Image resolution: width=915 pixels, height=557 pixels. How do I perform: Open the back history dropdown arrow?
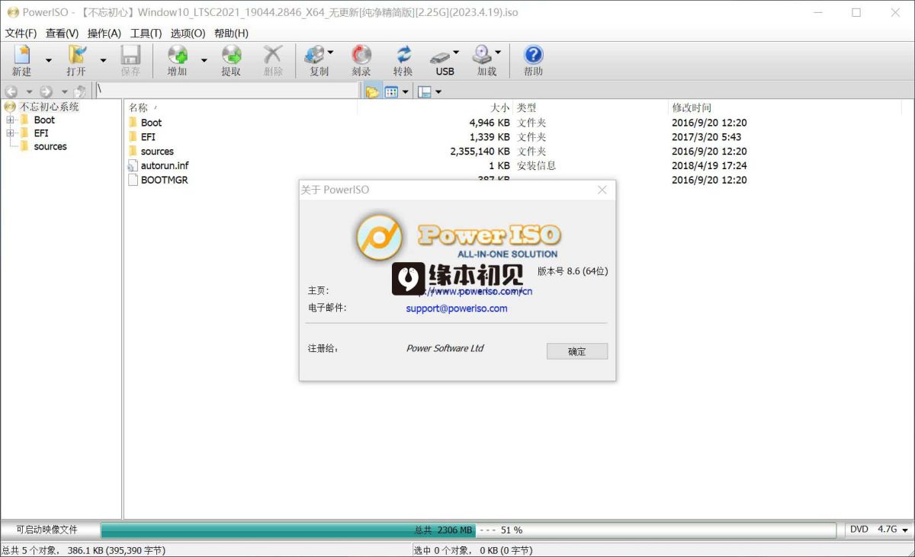pos(29,91)
